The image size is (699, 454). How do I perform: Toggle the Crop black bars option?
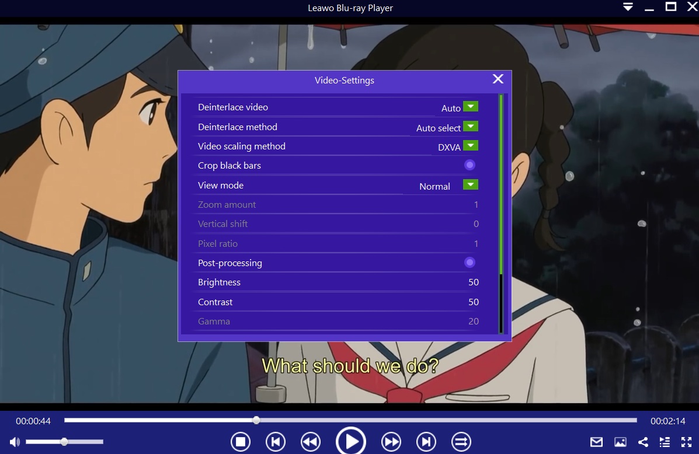pyautogui.click(x=470, y=165)
